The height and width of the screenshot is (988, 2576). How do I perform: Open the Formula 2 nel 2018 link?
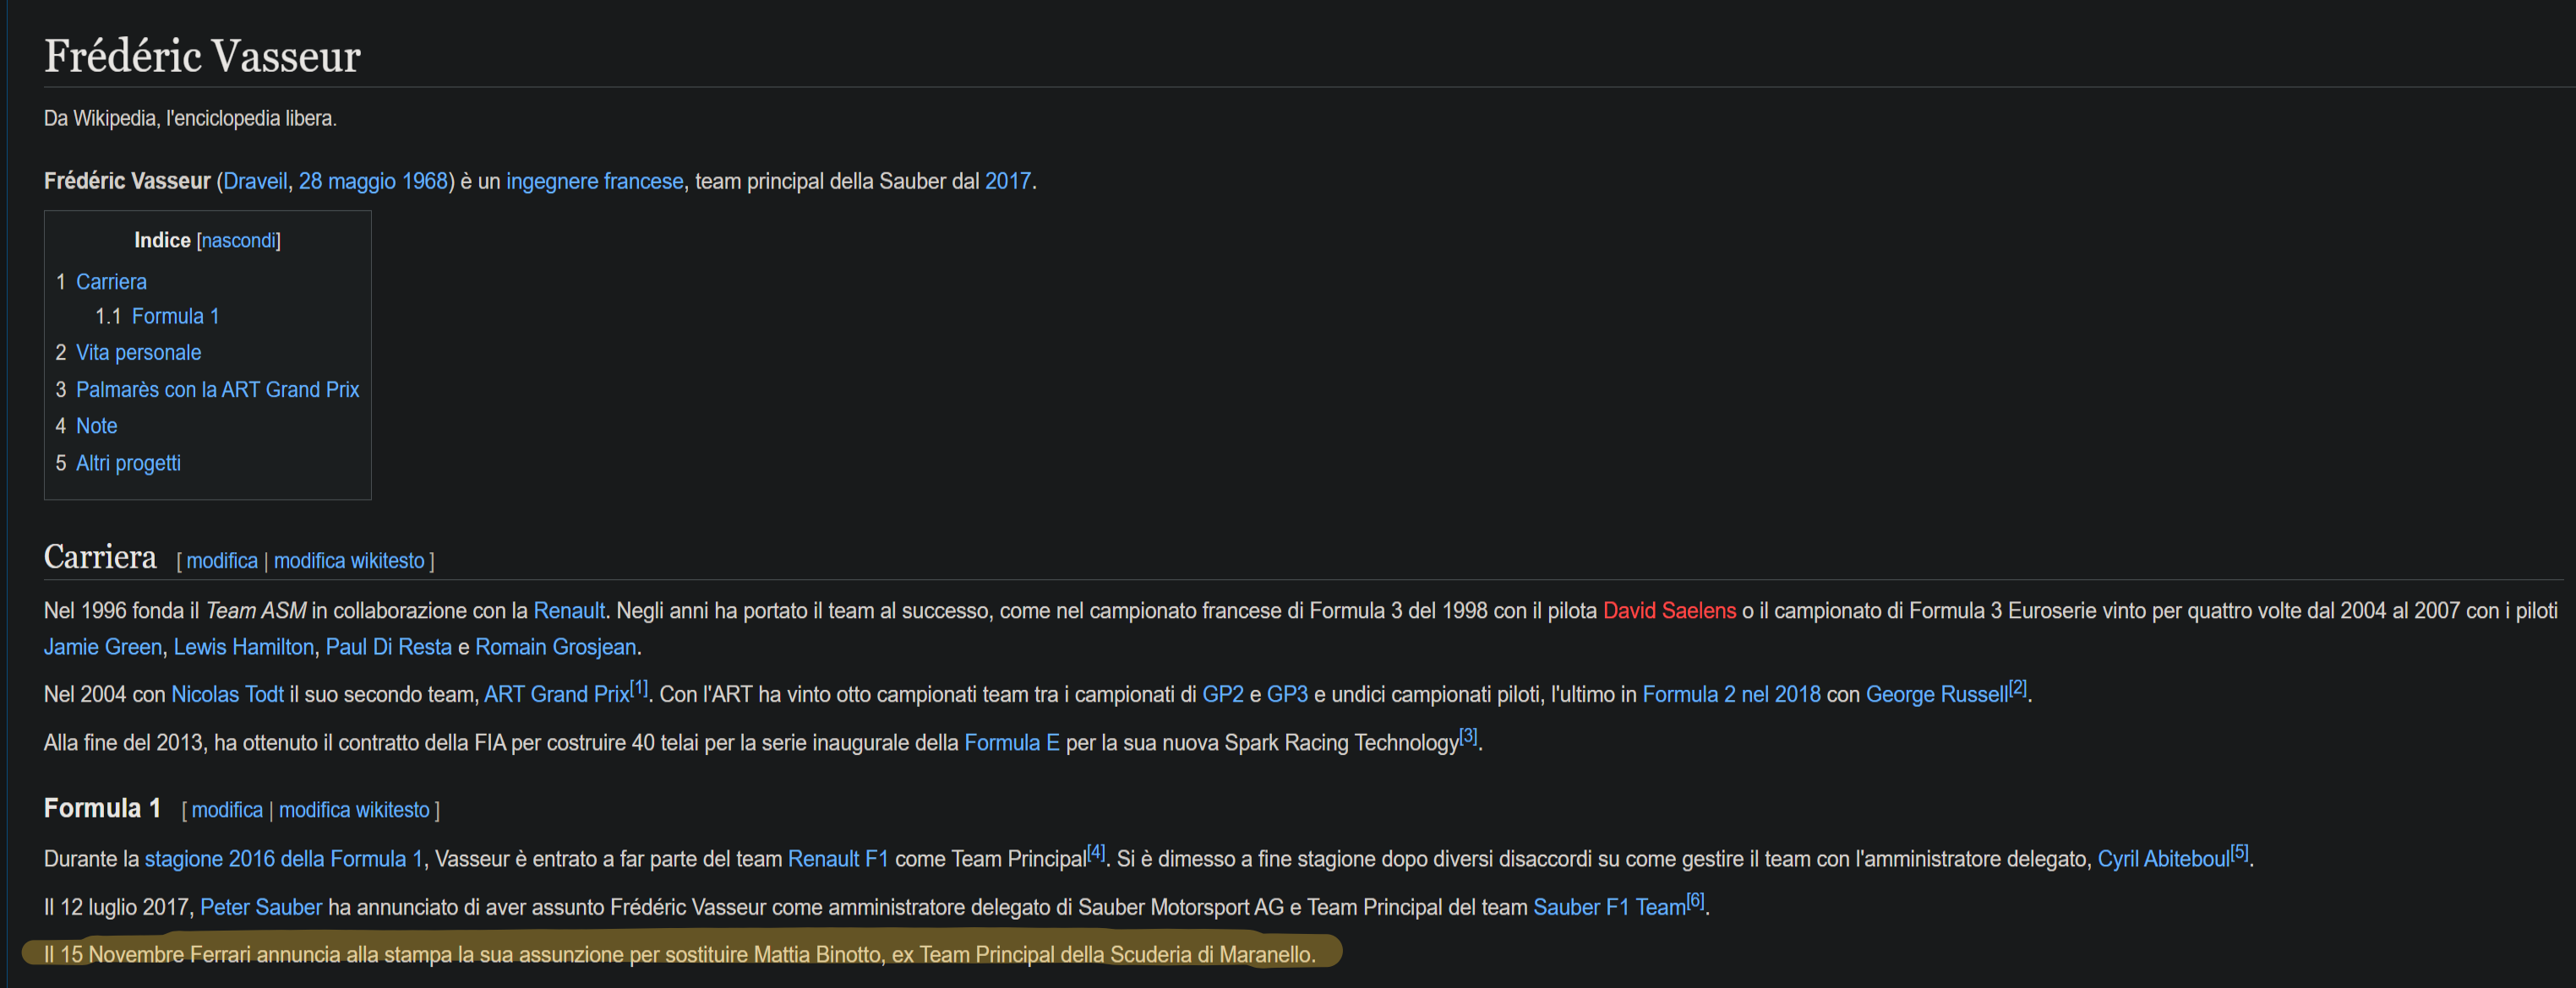[x=1731, y=694]
